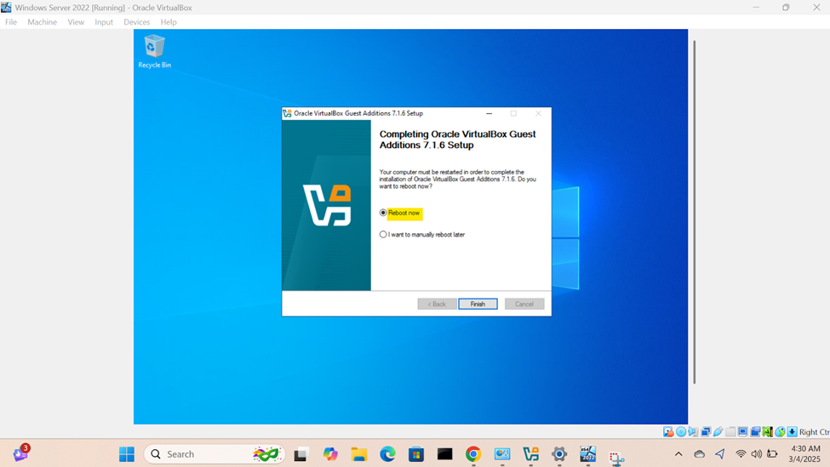Open Microsoft Store from the taskbar

point(416,453)
